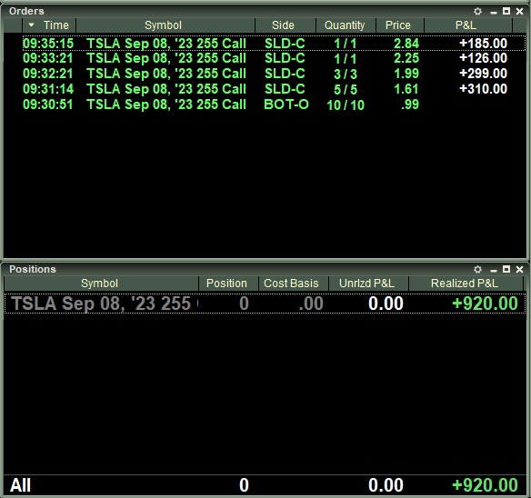
Task: Click the 2.84 price cell
Action: (406, 44)
